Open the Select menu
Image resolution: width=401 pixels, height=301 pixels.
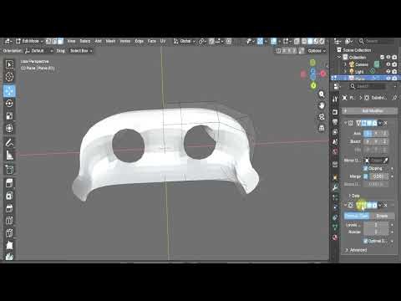85,41
